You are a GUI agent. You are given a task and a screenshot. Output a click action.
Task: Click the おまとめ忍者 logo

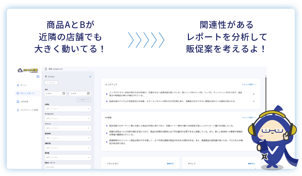click(x=28, y=70)
